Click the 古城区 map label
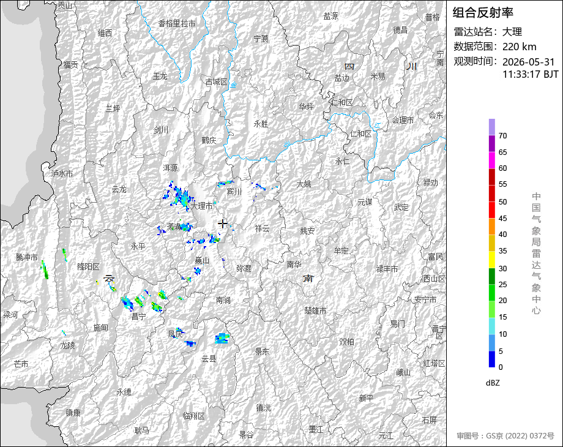563x447 pixels. (216, 82)
